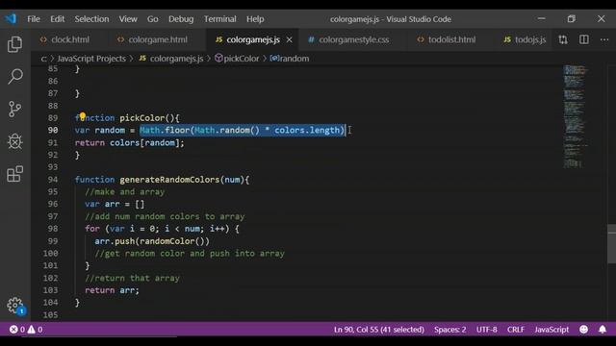Open the Explorer view in activity bar
Screen dimensions: 616x346
15,44
